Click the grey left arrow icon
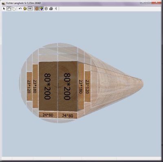The width and height of the screenshot is (163, 162). tap(56, 9)
